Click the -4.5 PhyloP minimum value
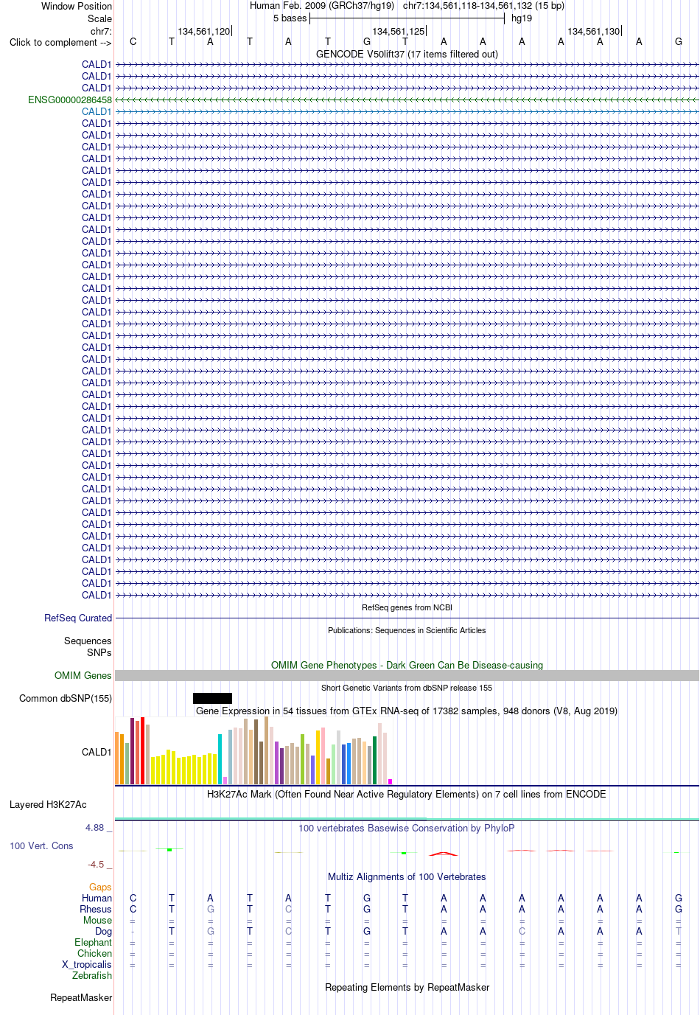This screenshot has height=1015, width=700. [96, 864]
